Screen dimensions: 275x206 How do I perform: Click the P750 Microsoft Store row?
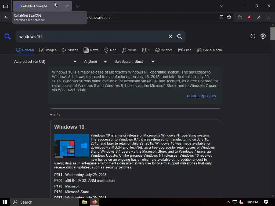click(71, 192)
